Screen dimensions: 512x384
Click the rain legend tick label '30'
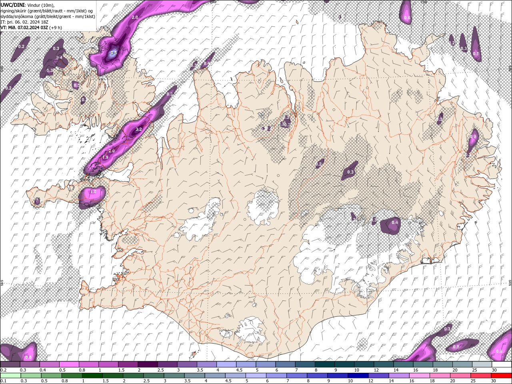click(494, 381)
